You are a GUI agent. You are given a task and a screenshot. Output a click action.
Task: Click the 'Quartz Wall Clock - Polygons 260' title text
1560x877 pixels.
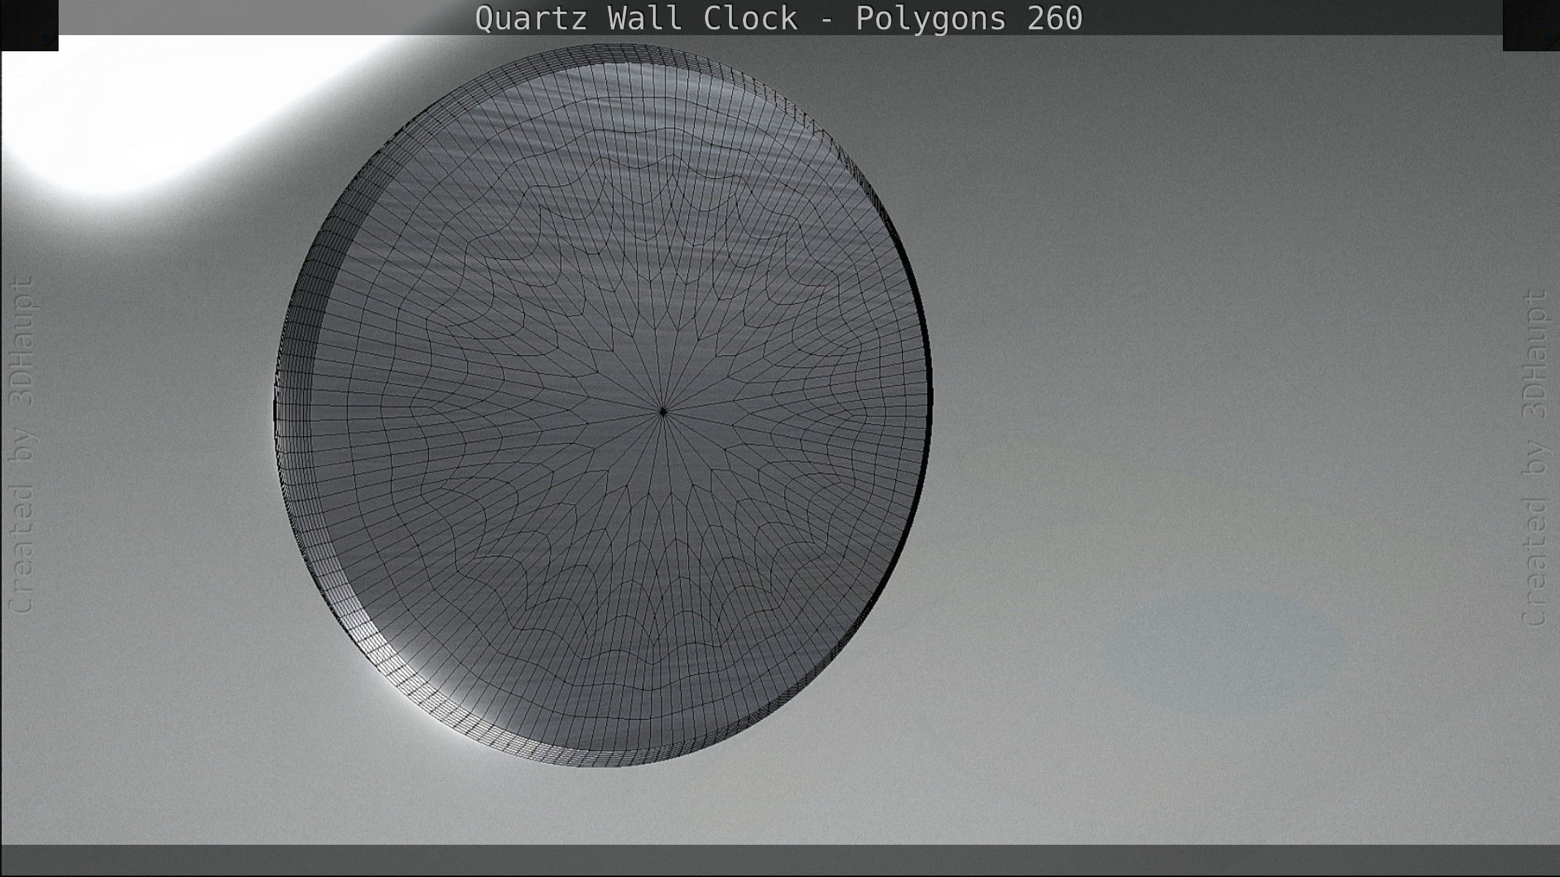(x=779, y=18)
